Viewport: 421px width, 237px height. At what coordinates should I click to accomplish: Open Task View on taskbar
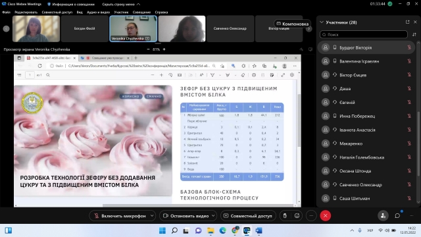[x=186, y=230]
